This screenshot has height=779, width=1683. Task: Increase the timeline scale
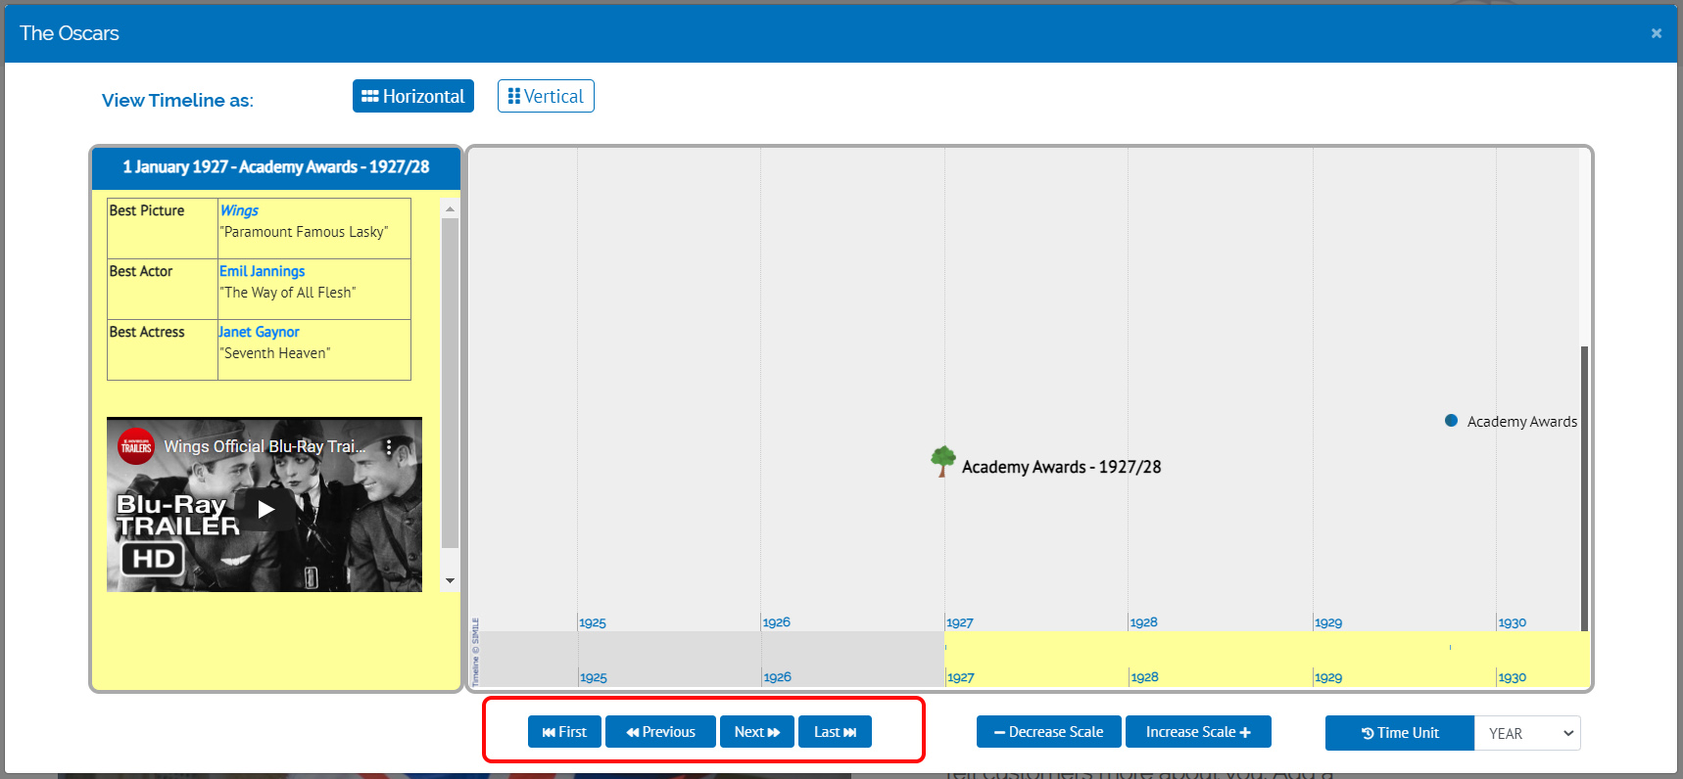(x=1198, y=732)
